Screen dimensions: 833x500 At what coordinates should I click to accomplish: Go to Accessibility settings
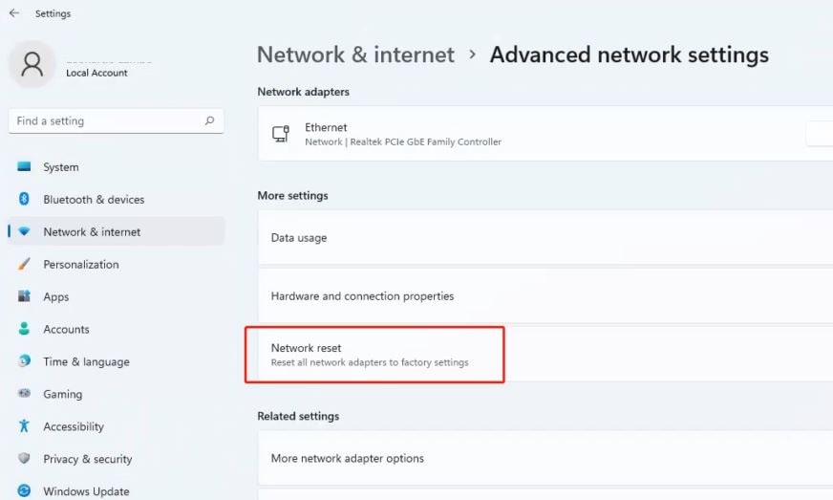point(74,427)
